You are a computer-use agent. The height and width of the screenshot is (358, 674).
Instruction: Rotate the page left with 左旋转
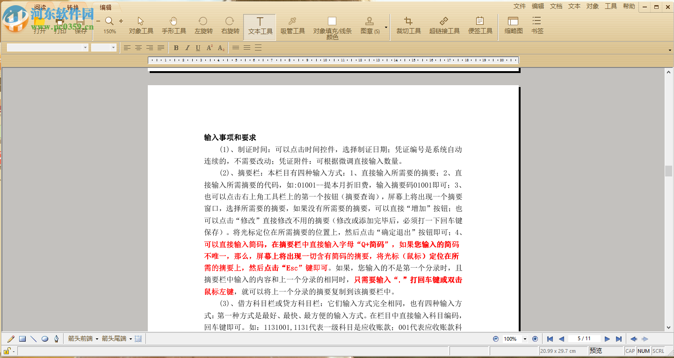pos(203,27)
